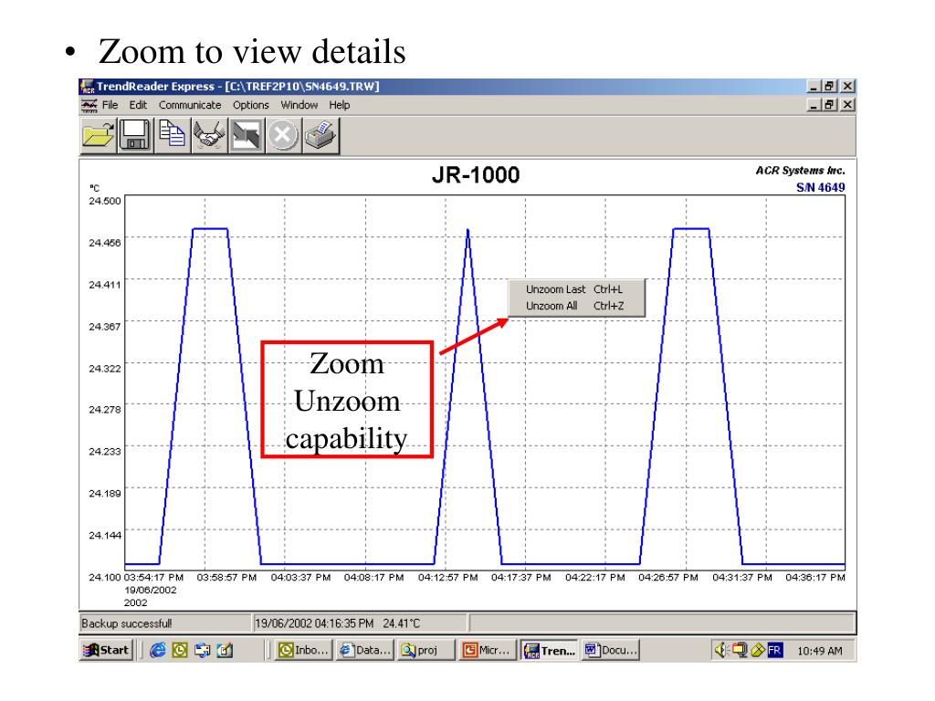Click 03:54:17 PM time axis label
This screenshot has width=935, height=701.
153,577
